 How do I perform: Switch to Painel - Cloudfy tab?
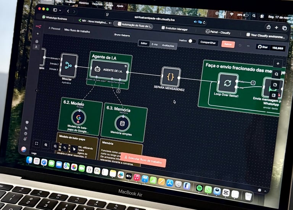[218, 32]
